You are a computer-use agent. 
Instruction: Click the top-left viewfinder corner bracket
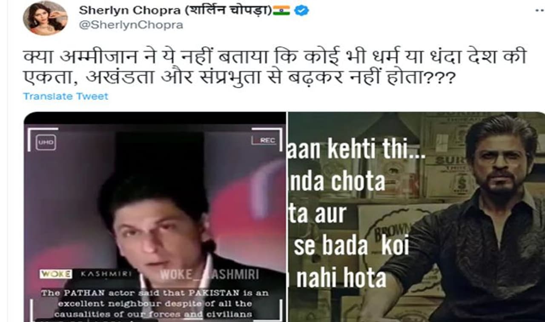click(43, 139)
